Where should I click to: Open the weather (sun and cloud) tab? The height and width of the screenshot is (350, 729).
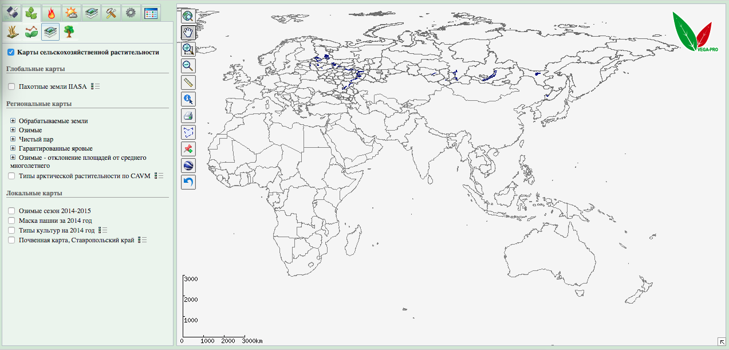(x=71, y=12)
